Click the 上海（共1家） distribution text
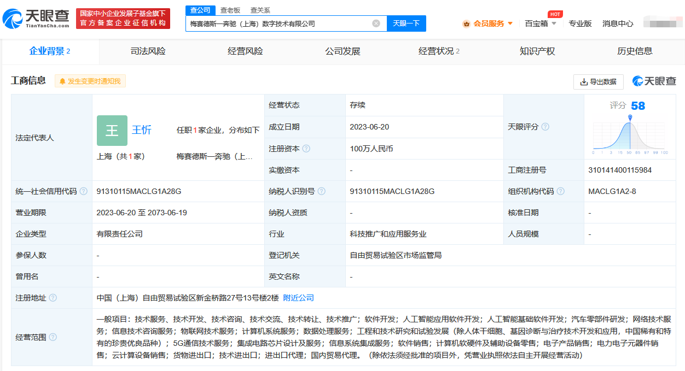This screenshot has width=685, height=371. point(121,156)
